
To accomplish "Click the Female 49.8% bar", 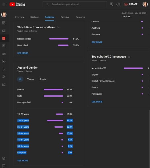I will (x=53, y=90).
